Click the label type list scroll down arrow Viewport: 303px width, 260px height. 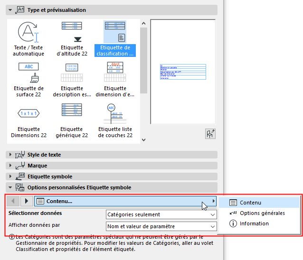coord(143,140)
